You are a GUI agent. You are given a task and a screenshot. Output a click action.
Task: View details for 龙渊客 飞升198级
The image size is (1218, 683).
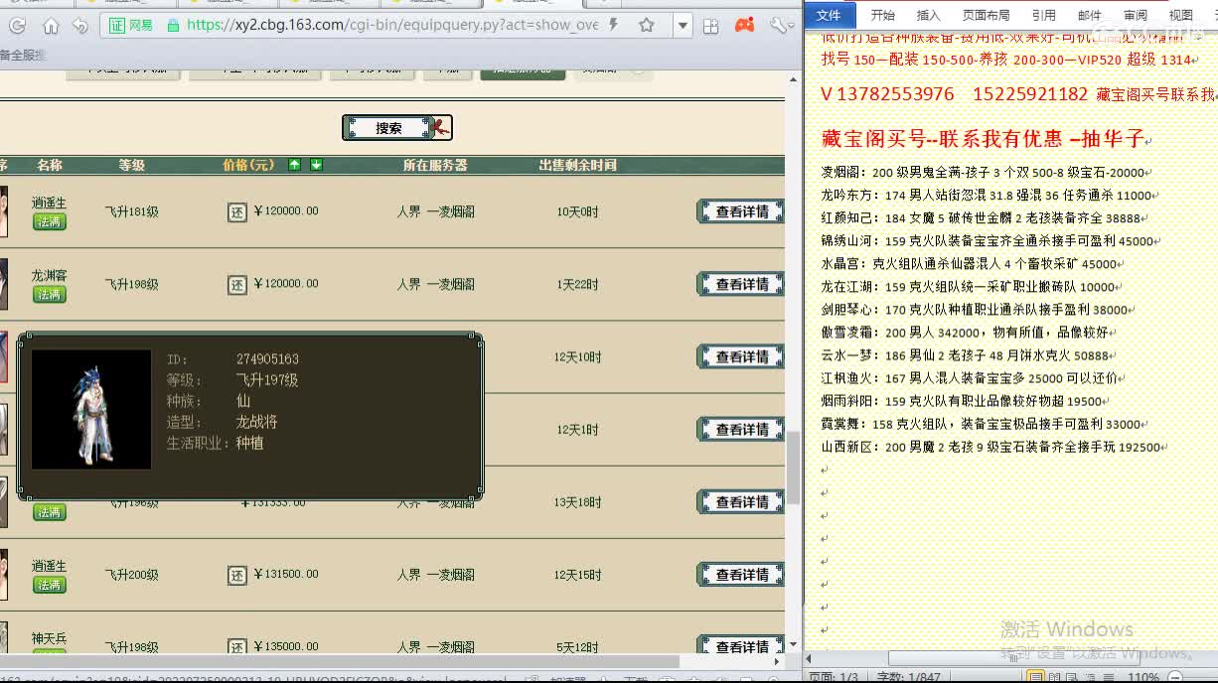(741, 284)
